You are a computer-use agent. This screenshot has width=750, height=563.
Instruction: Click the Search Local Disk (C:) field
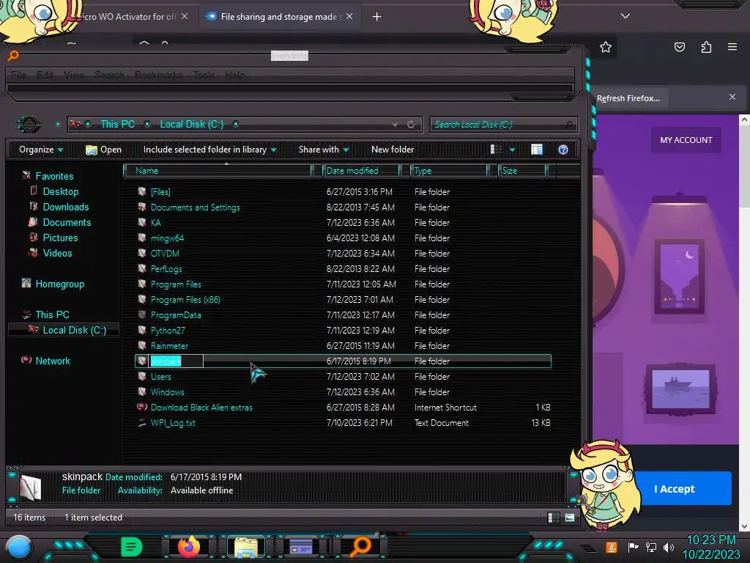[x=503, y=125]
